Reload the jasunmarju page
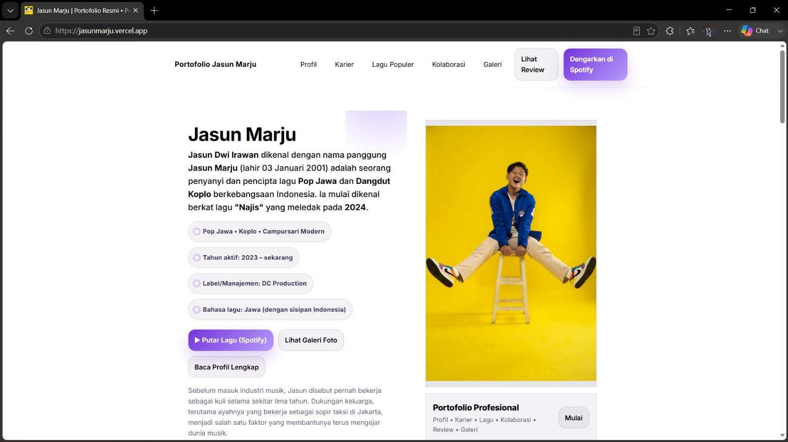 29,30
